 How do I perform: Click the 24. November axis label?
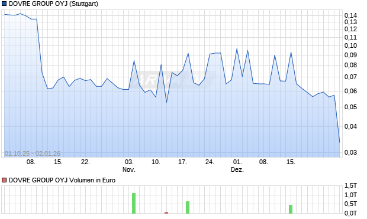[x=210, y=162]
